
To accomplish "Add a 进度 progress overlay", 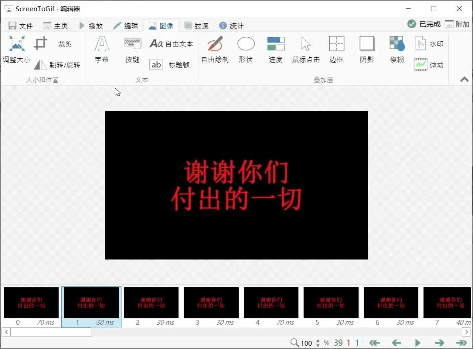I will (x=276, y=50).
